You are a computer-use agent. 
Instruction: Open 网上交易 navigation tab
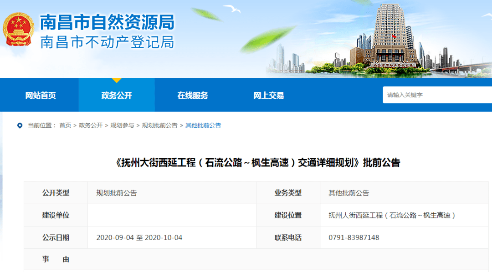[269, 96]
